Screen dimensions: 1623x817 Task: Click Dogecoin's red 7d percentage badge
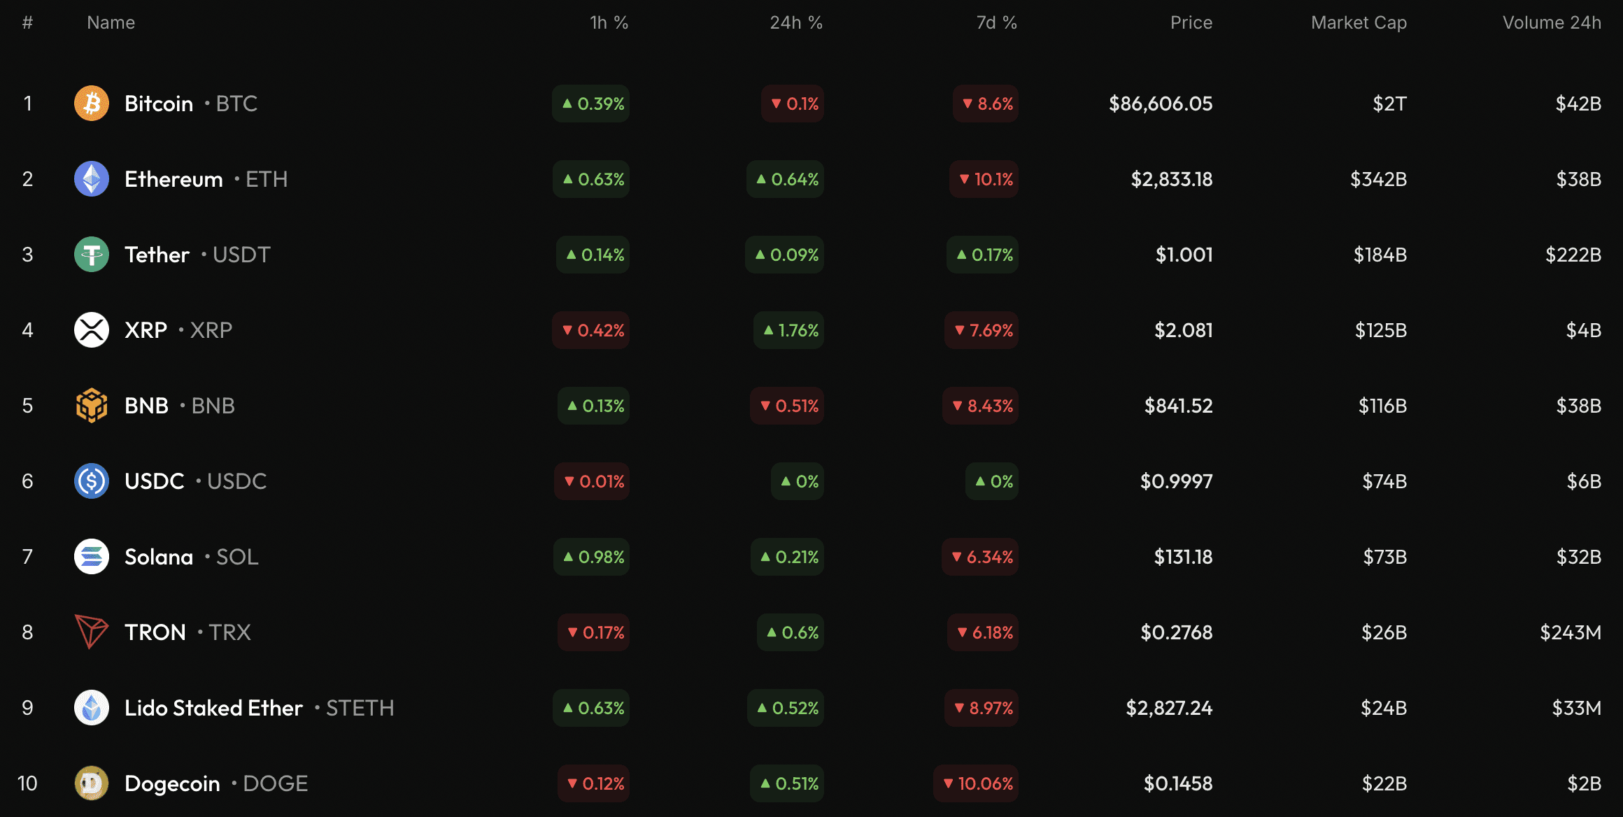click(x=975, y=783)
